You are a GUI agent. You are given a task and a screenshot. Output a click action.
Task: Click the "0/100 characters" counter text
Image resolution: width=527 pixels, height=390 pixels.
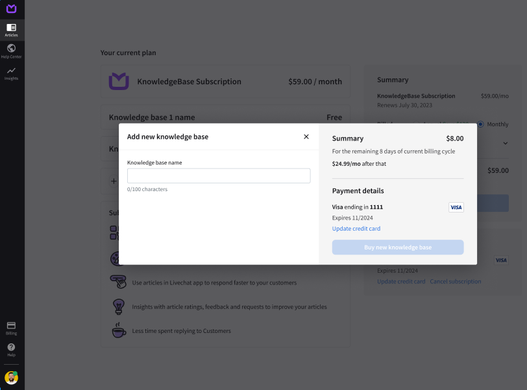point(147,189)
